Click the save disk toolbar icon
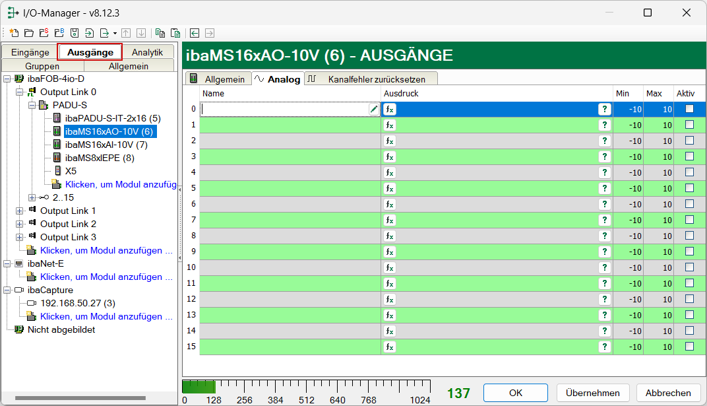The image size is (707, 406). 75,33
